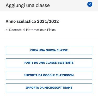Choose Parti da una classe esistente

(x=49, y=63)
